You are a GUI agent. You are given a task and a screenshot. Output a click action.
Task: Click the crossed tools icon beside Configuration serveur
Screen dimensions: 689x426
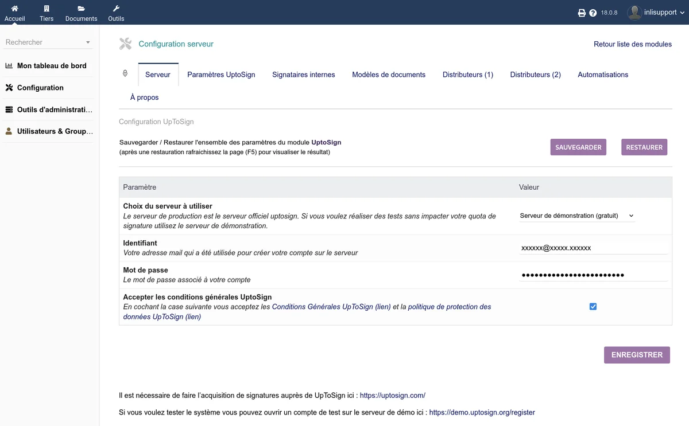coord(125,44)
